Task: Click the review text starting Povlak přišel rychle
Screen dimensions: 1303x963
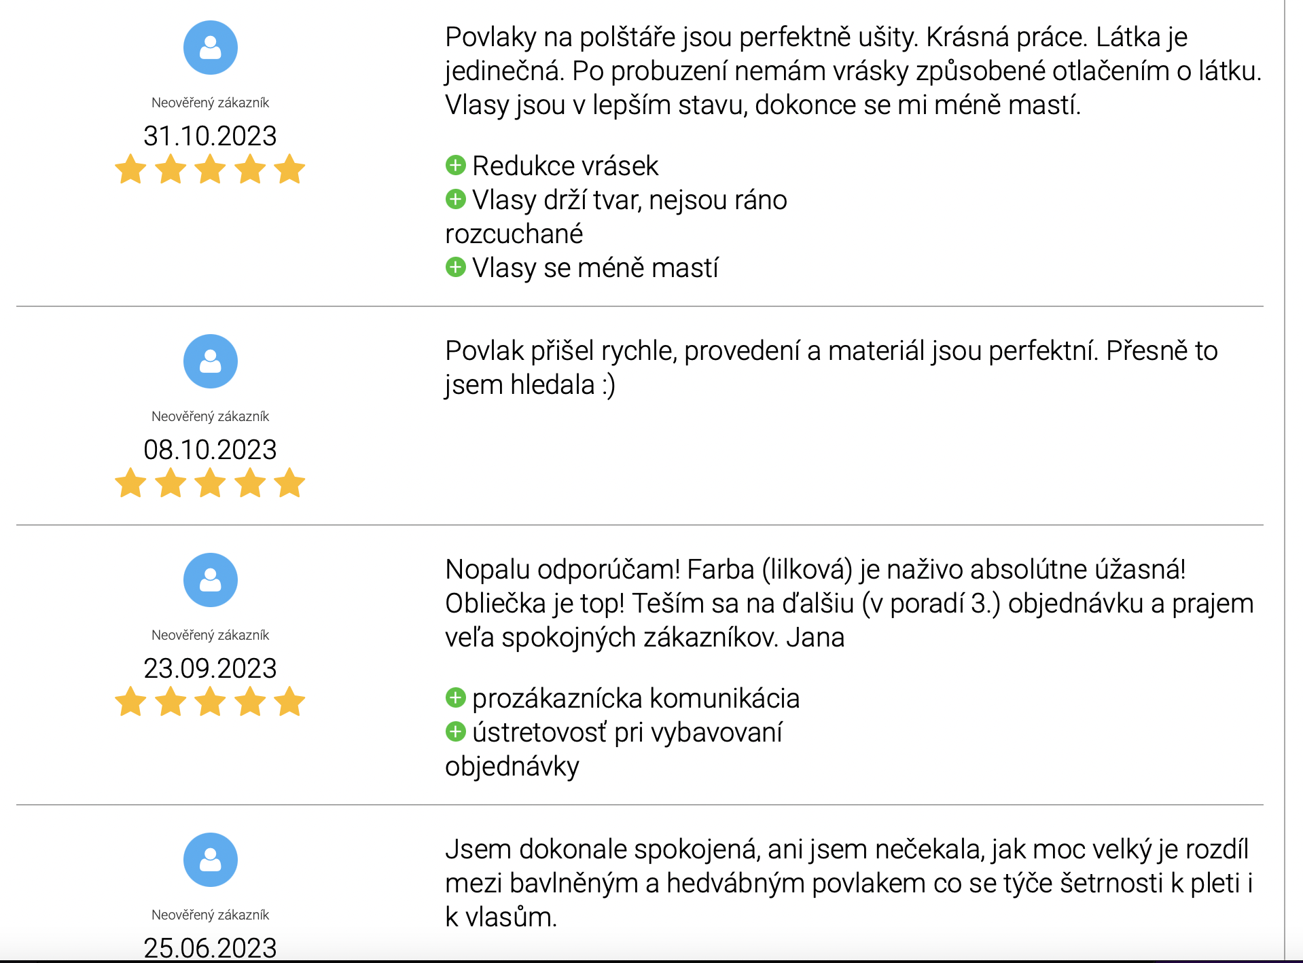Action: point(832,367)
